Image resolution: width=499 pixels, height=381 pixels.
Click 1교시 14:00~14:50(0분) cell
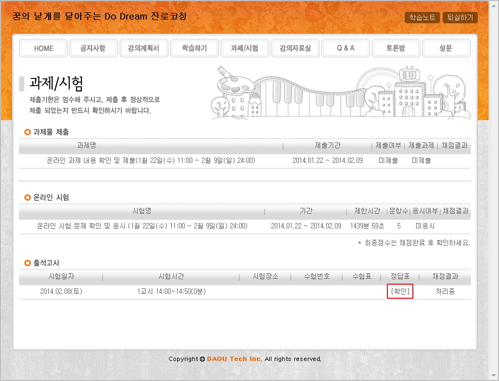tap(171, 291)
